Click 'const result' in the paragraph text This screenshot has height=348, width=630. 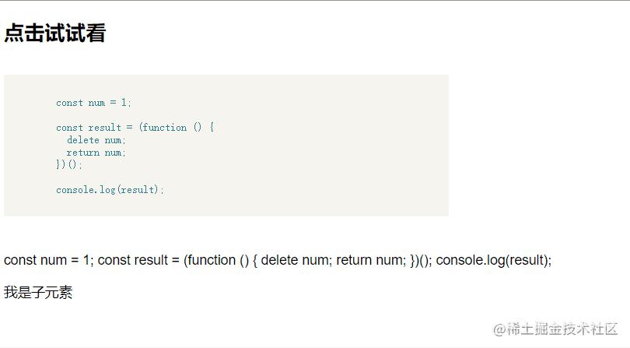point(133,260)
